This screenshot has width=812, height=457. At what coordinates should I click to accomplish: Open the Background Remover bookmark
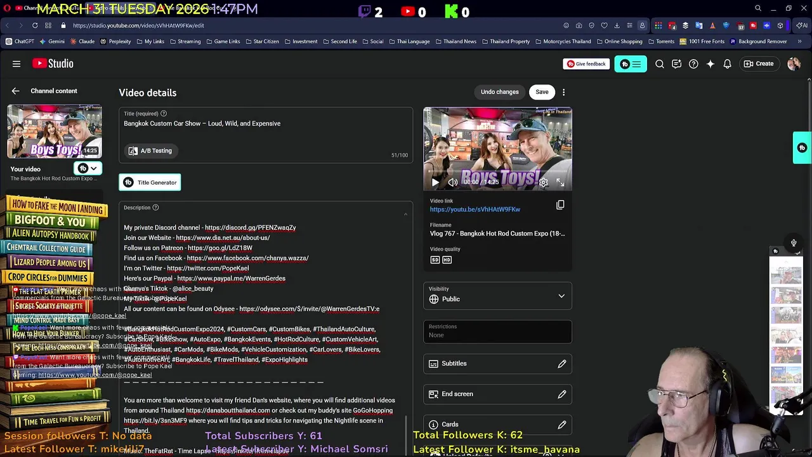pos(758,41)
